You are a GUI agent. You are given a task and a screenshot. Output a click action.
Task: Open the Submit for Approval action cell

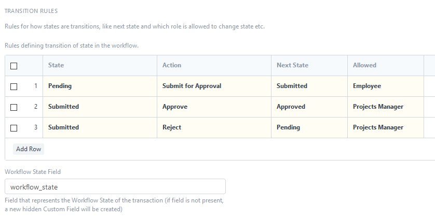(214, 86)
